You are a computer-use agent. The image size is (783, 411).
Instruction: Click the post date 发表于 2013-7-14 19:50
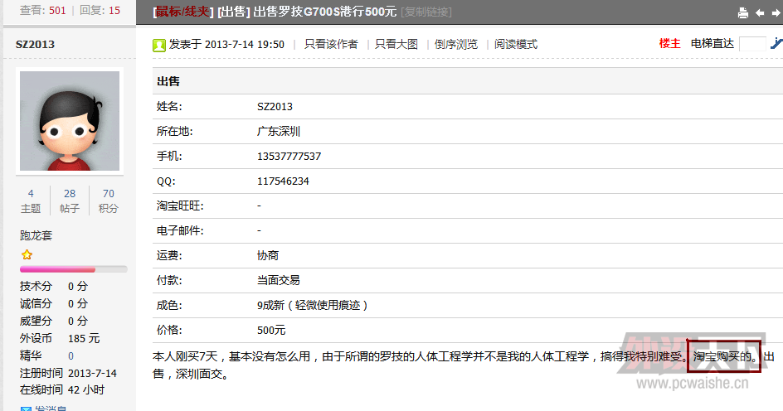[x=226, y=45]
